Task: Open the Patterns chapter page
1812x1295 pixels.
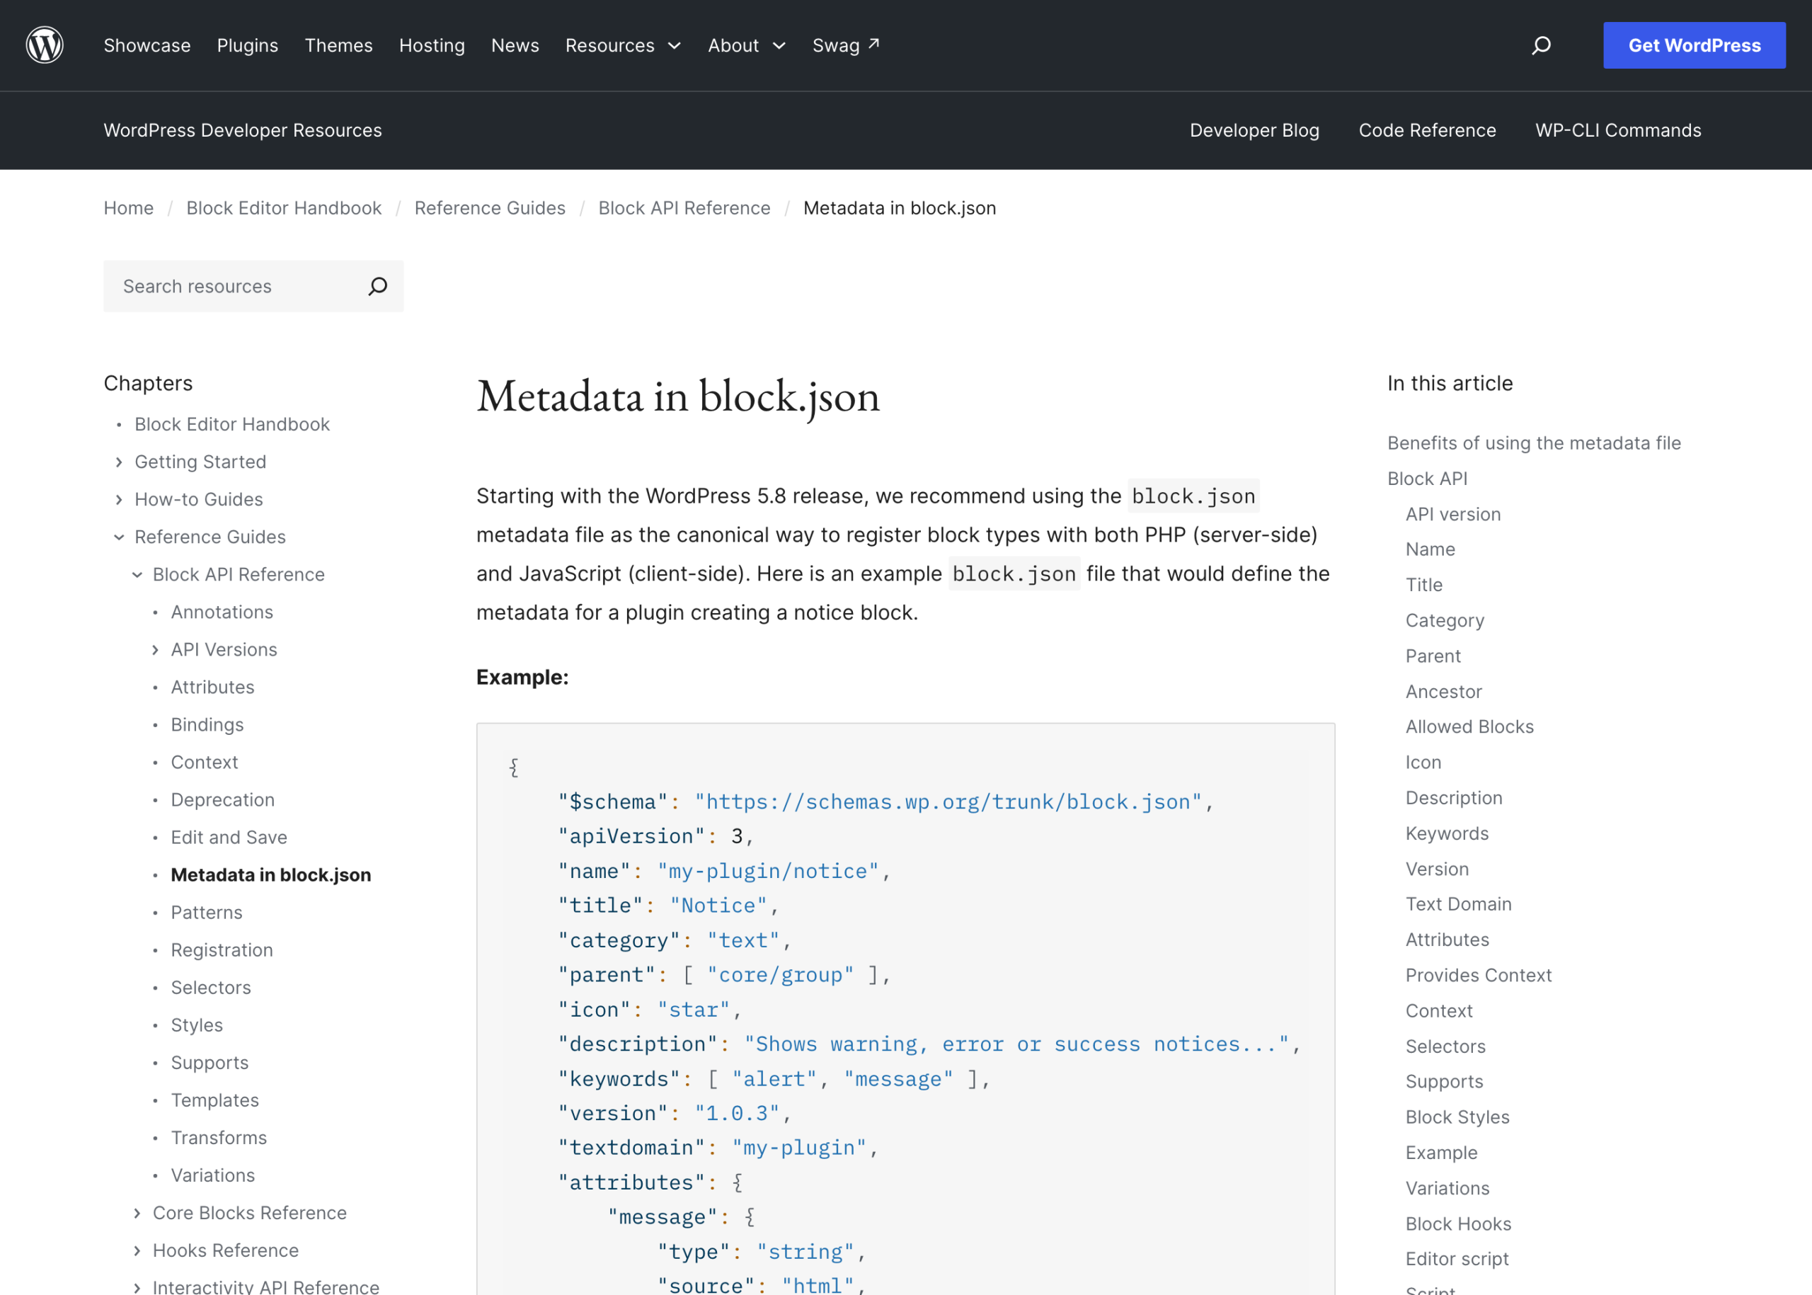Action: (207, 912)
